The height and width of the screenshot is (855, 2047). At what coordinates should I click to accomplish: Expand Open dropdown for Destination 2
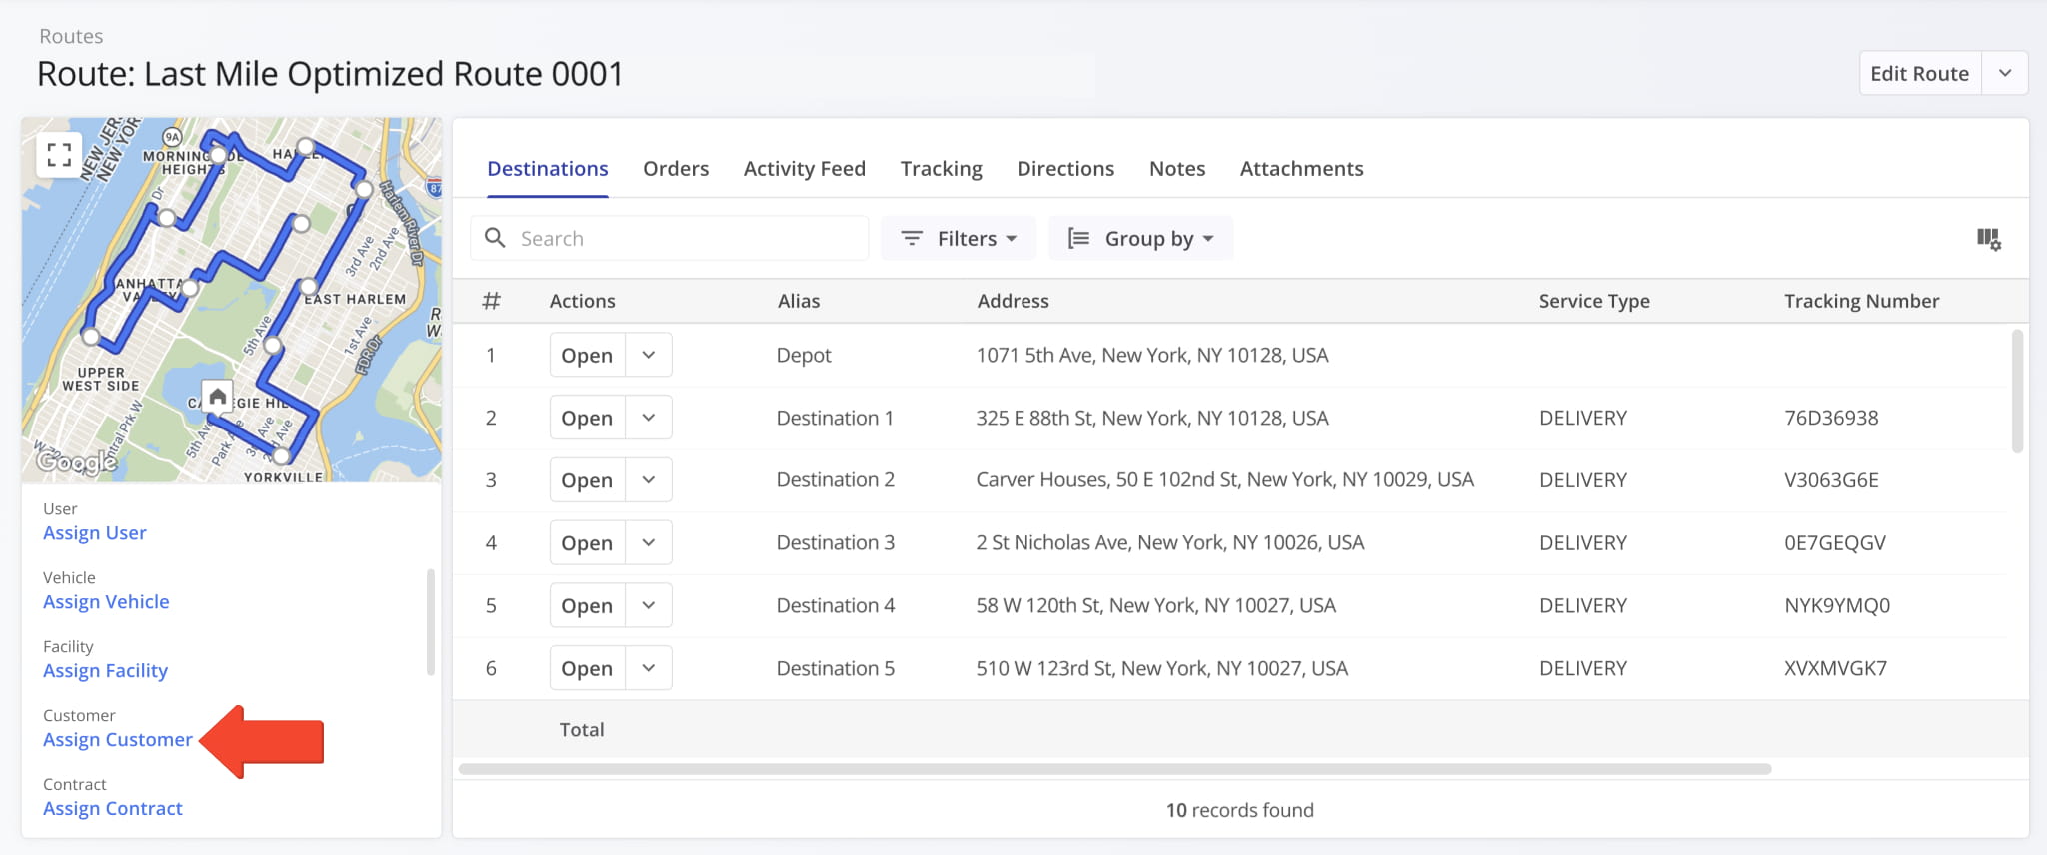pos(649,480)
